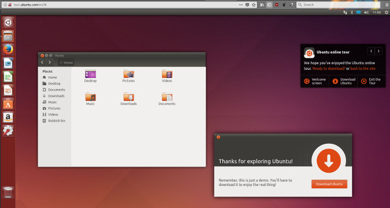390x208 pixels.
Task: Go back in the Home file window
Action: coord(42,62)
